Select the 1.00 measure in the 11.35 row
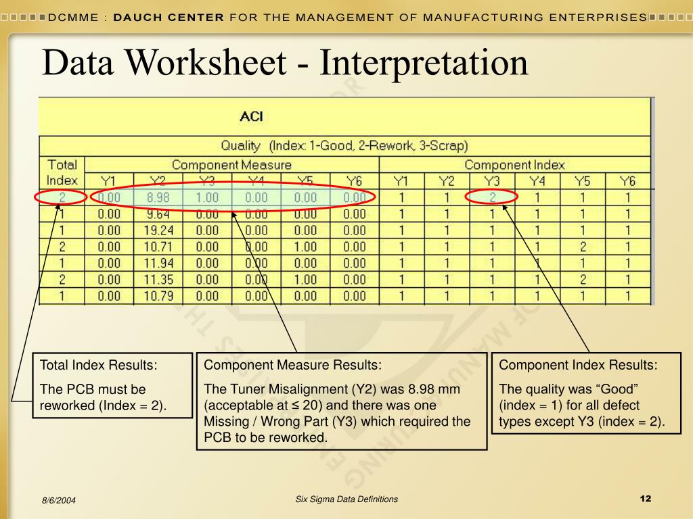The height and width of the screenshot is (519, 693). (305, 279)
